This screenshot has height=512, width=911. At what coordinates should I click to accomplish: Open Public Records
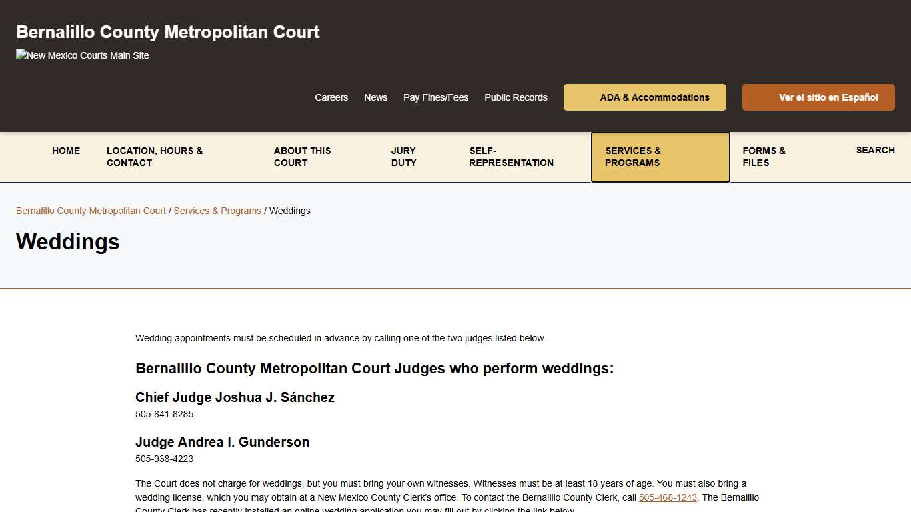click(x=516, y=97)
